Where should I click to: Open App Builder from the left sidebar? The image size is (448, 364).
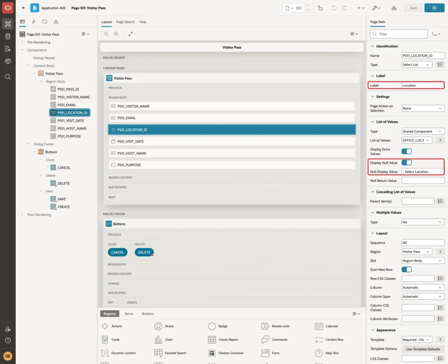click(8, 24)
